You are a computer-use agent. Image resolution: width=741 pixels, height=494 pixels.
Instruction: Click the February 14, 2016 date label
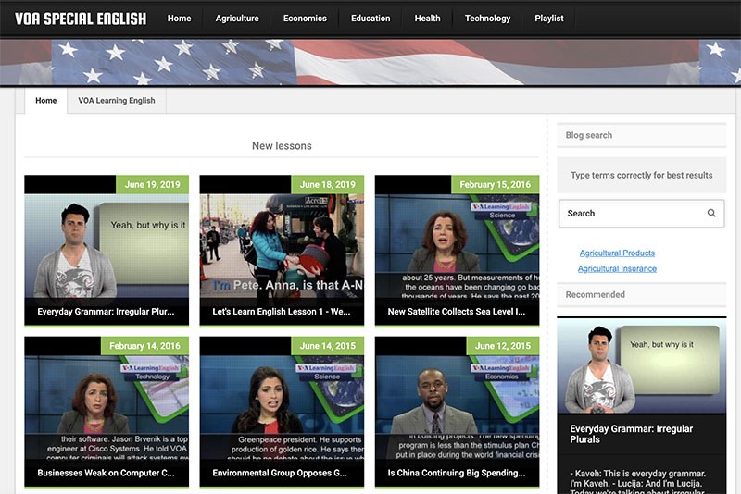coord(144,346)
